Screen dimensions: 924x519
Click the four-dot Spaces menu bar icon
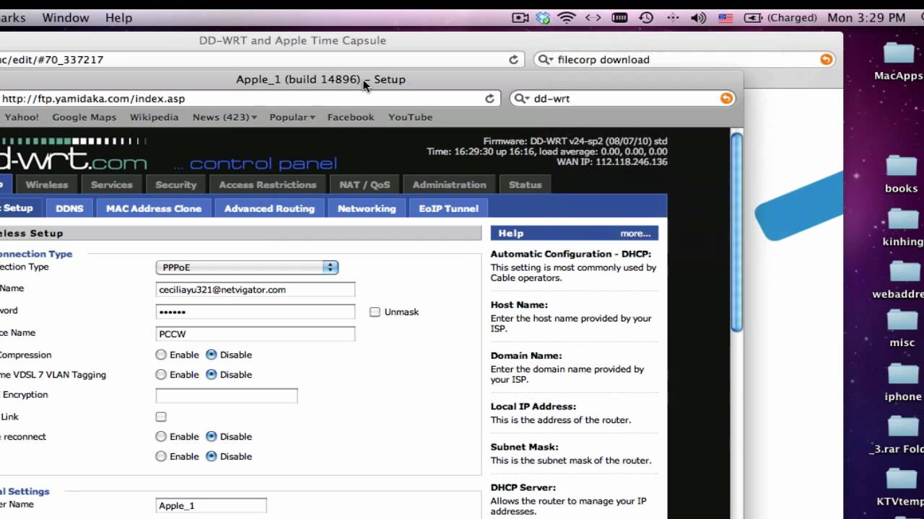tap(673, 18)
